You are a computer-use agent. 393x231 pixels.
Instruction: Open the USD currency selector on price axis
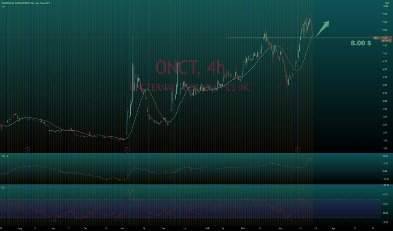point(387,3)
